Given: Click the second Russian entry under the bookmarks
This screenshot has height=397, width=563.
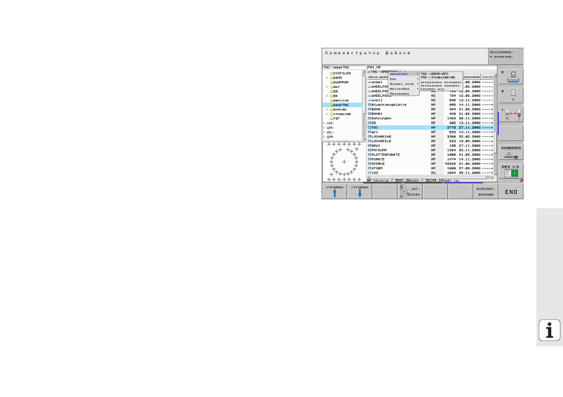Looking at the screenshot, I should pos(441,86).
